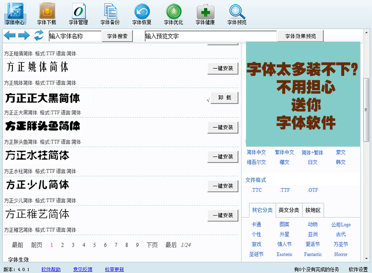372x273 pixels.
Task: Go to page 2 of fonts
Action: (62, 245)
